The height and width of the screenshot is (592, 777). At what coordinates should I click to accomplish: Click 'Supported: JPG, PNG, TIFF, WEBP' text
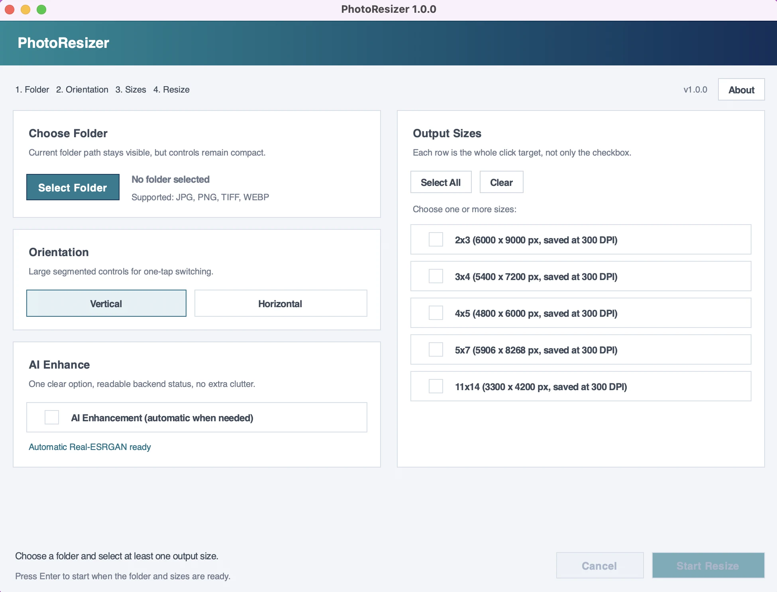(200, 197)
